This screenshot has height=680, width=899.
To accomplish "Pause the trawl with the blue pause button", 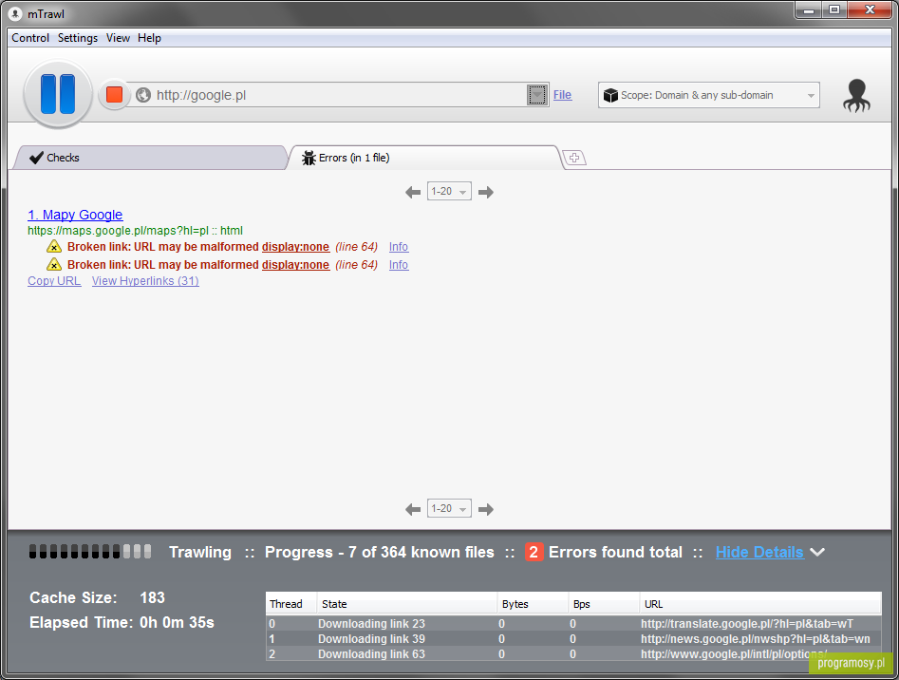I will 58,94.
